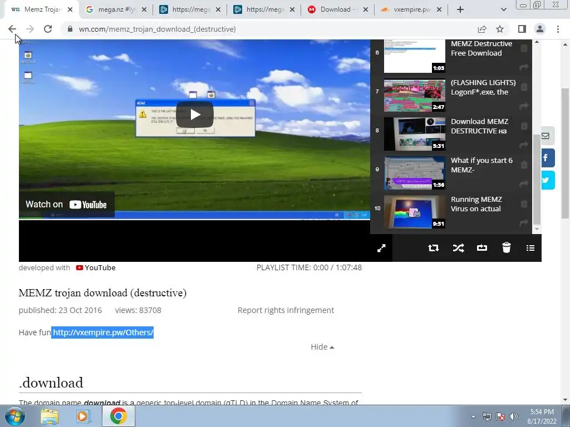Image resolution: width=570 pixels, height=427 pixels.
Task: Switch to the mega.nz Google search tab
Action: click(116, 9)
